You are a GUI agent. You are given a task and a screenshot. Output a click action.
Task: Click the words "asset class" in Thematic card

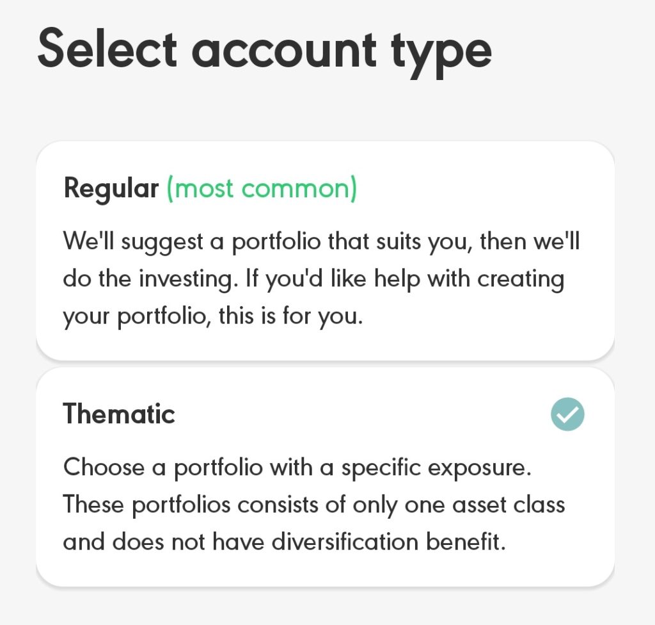509,505
